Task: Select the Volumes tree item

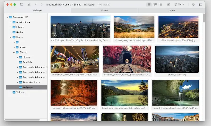Action: pos(21,92)
